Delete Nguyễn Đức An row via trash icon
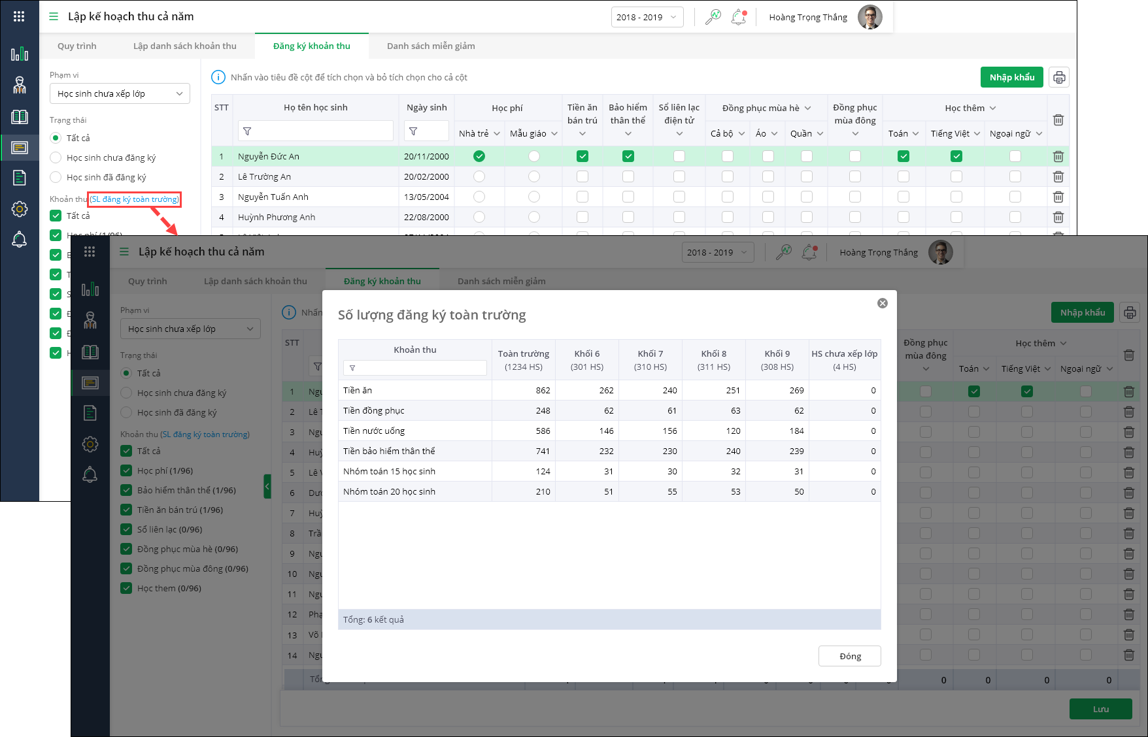 pos(1058,156)
